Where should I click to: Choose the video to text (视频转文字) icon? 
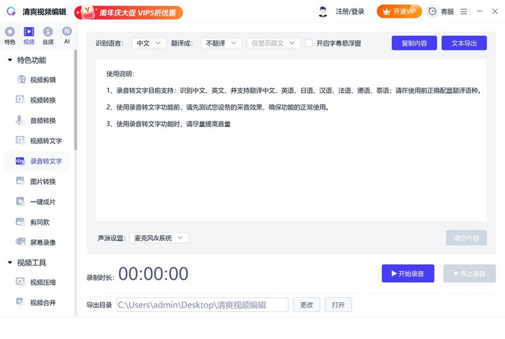pyautogui.click(x=21, y=141)
